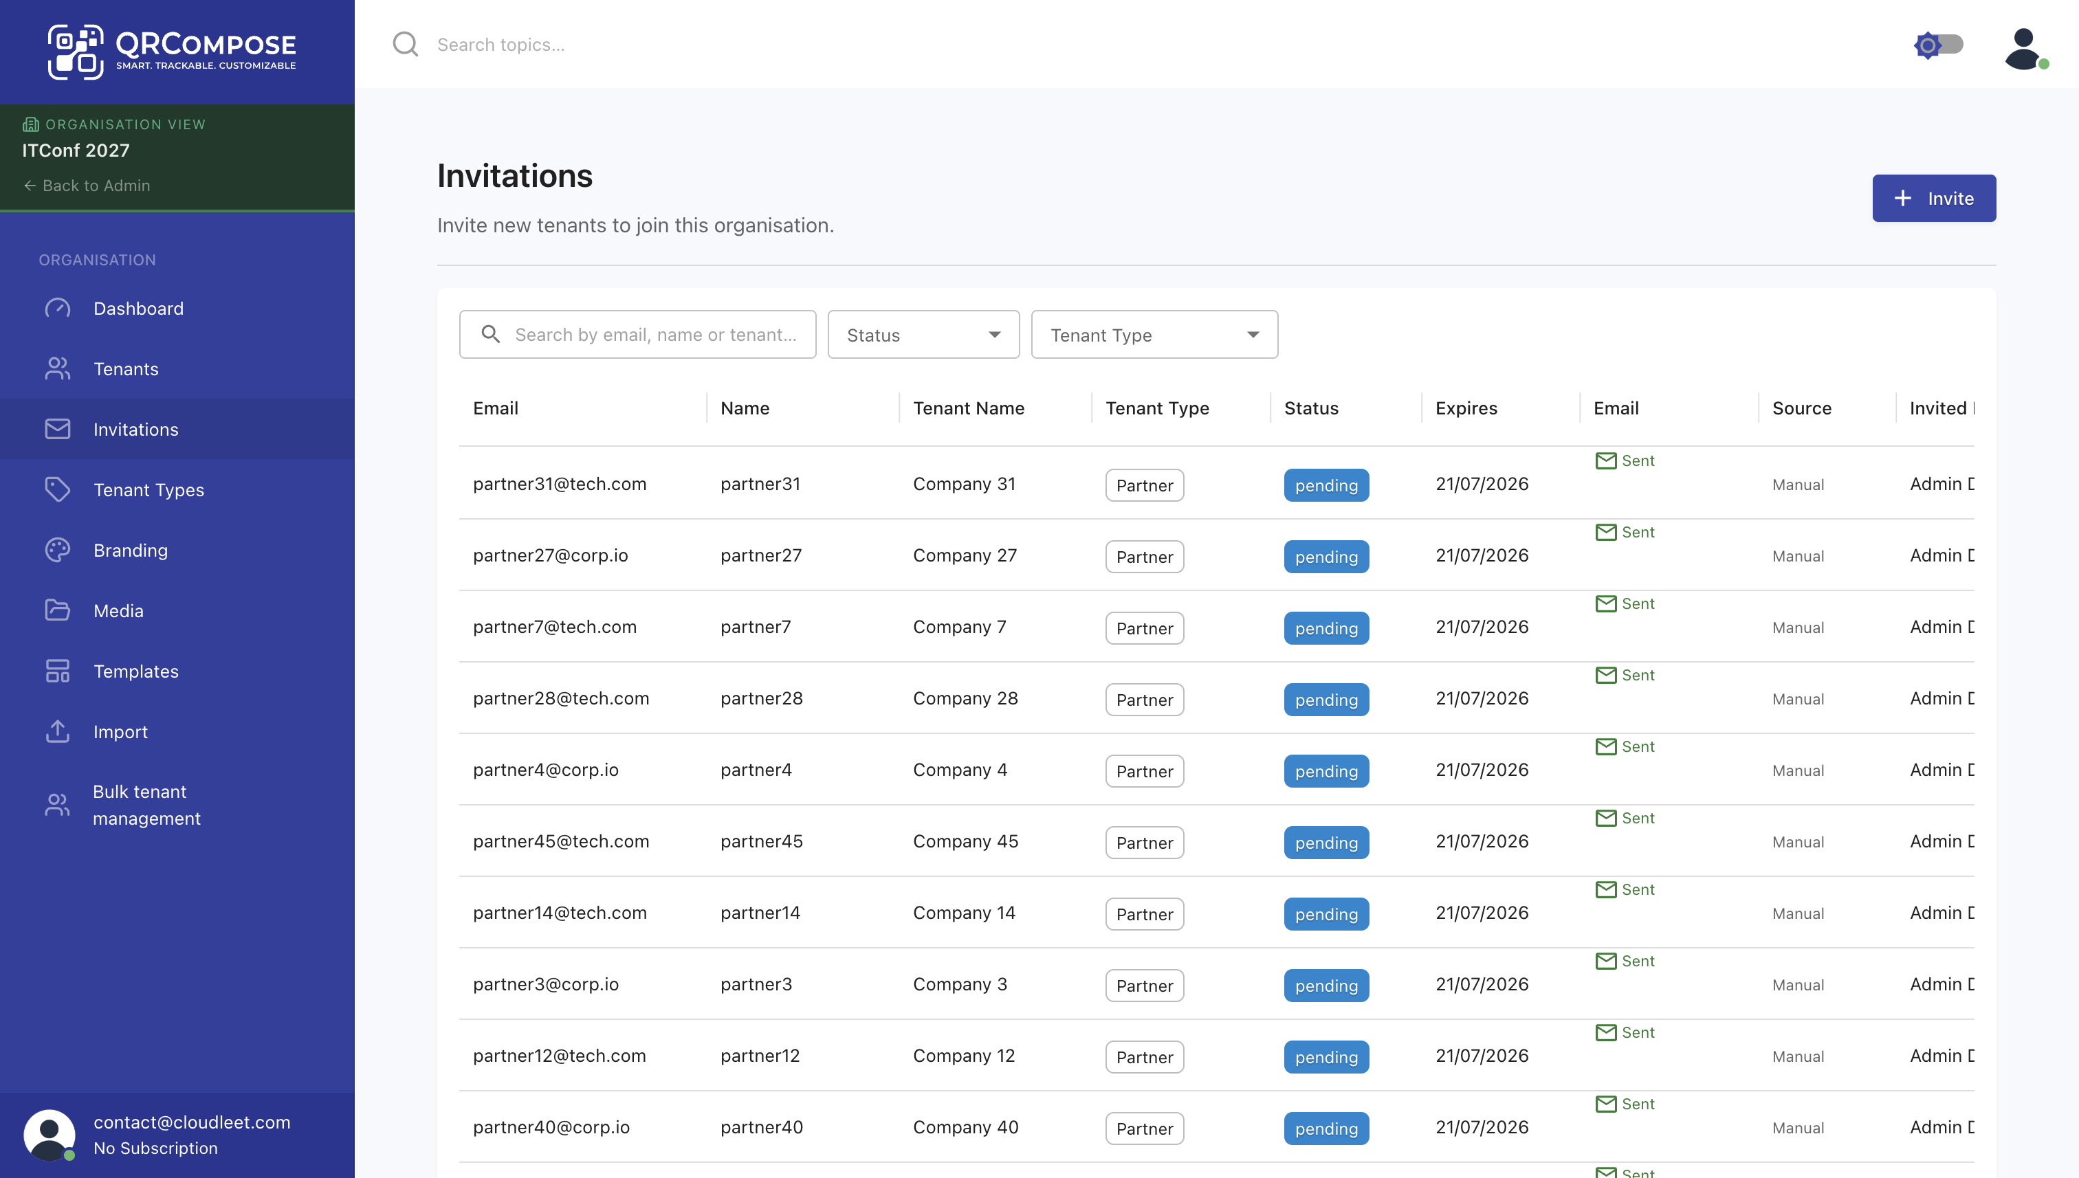This screenshot has width=2079, height=1178.
Task: Click the pending badge for partner7
Action: point(1326,628)
